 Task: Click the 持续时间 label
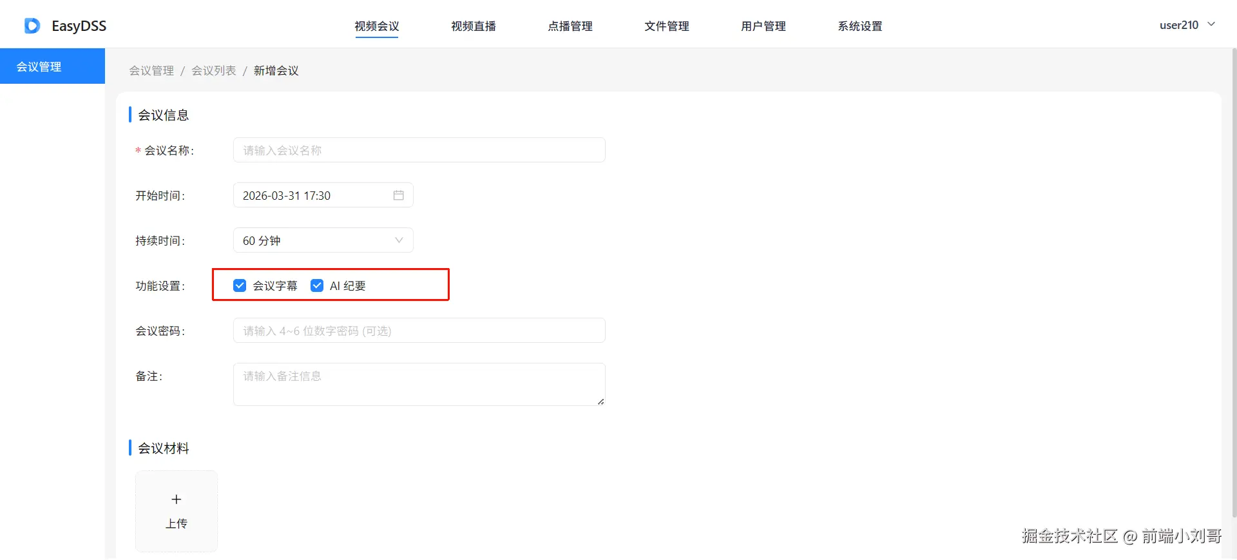click(x=160, y=241)
